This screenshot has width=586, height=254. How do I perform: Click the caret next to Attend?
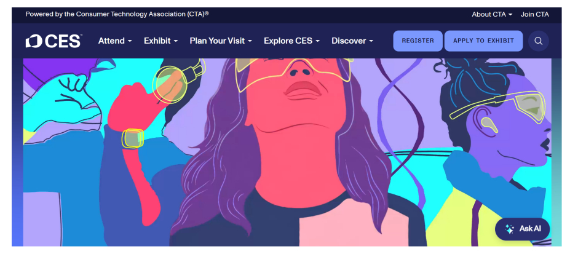click(x=130, y=41)
